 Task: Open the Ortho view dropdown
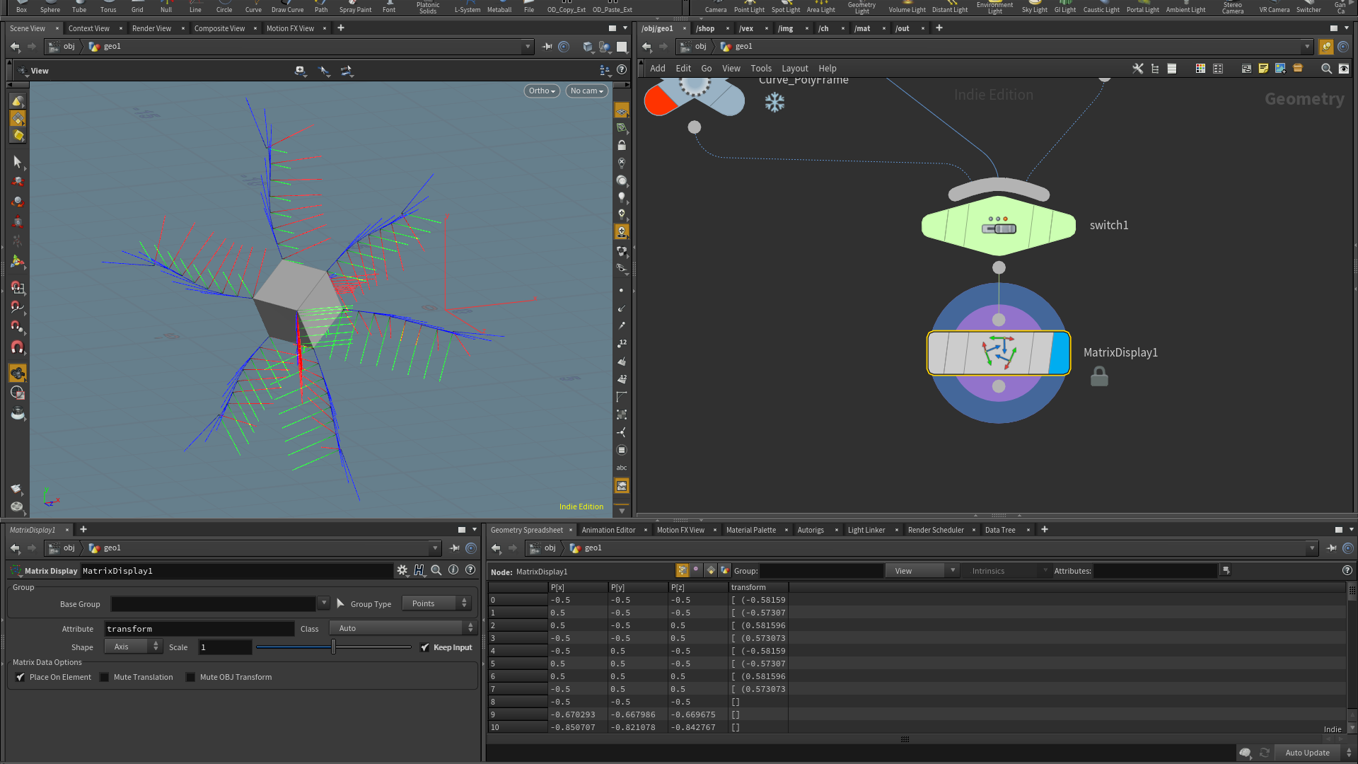[542, 91]
